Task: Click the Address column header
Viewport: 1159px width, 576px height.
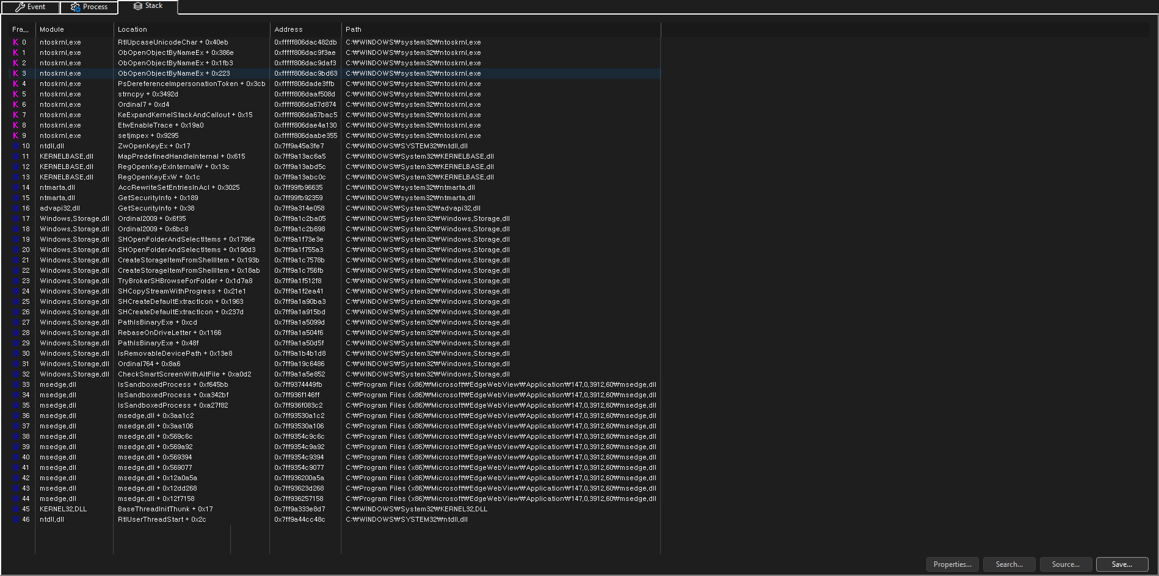Action: [x=305, y=29]
